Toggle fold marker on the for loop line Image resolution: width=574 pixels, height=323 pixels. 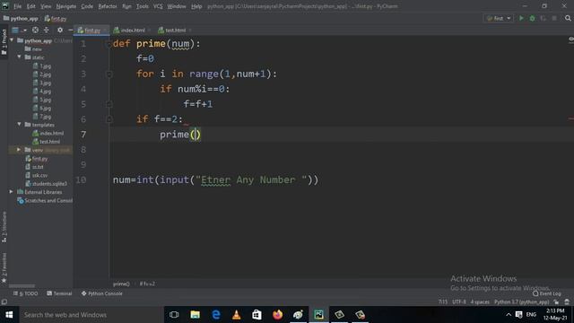click(109, 74)
